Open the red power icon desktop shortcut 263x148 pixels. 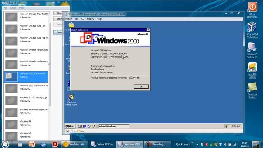pos(252,10)
